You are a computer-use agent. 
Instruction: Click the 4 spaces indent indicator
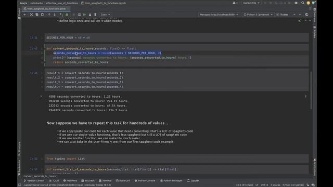tap(275, 185)
